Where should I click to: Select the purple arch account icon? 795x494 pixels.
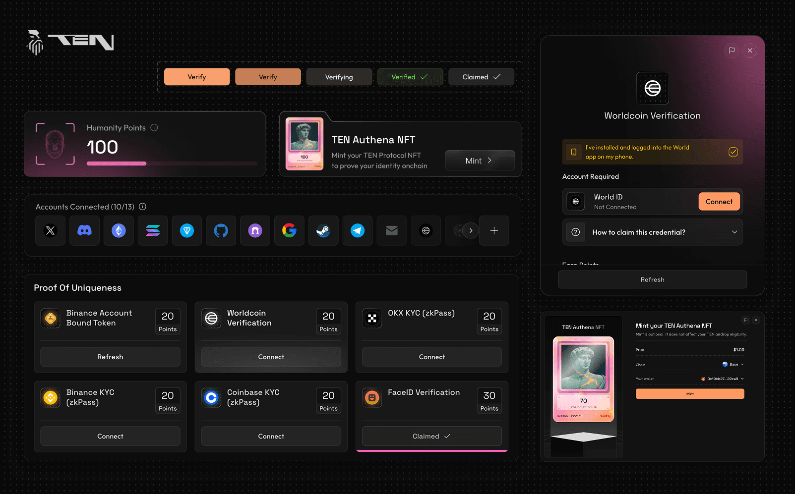(x=255, y=230)
